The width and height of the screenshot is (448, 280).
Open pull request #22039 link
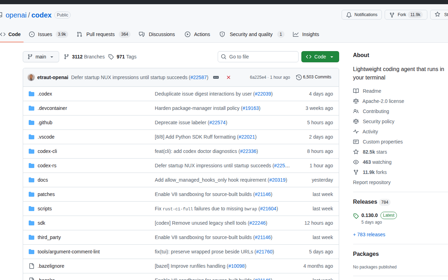click(x=263, y=94)
